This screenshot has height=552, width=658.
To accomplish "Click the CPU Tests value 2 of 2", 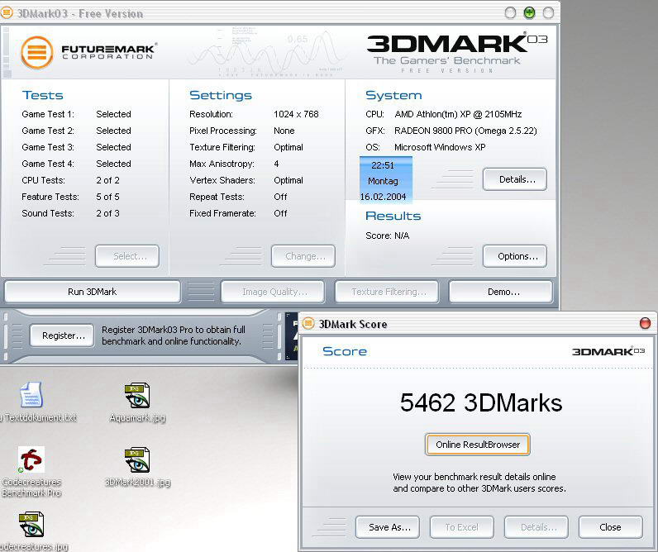I will 107,180.
